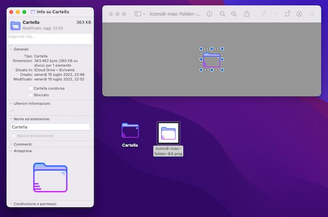Click the large folder preview in Anteprima

pos(50,177)
